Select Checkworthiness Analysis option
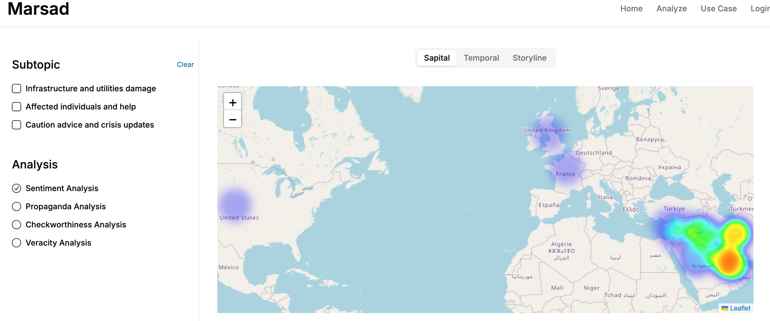 coord(16,225)
